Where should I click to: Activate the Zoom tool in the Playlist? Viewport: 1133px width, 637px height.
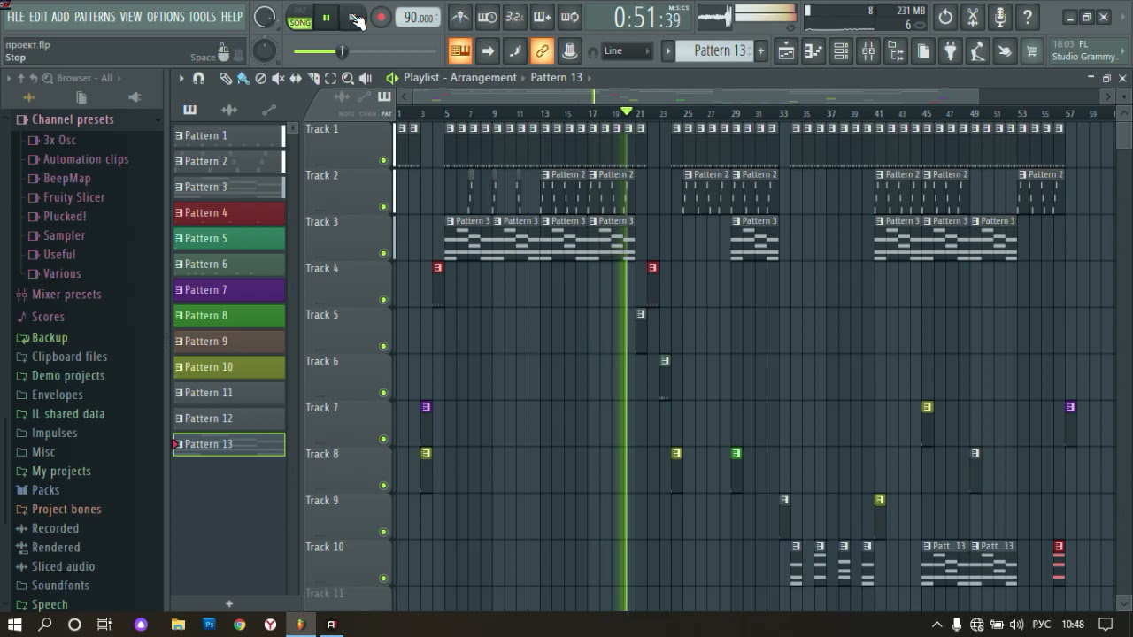click(x=347, y=78)
